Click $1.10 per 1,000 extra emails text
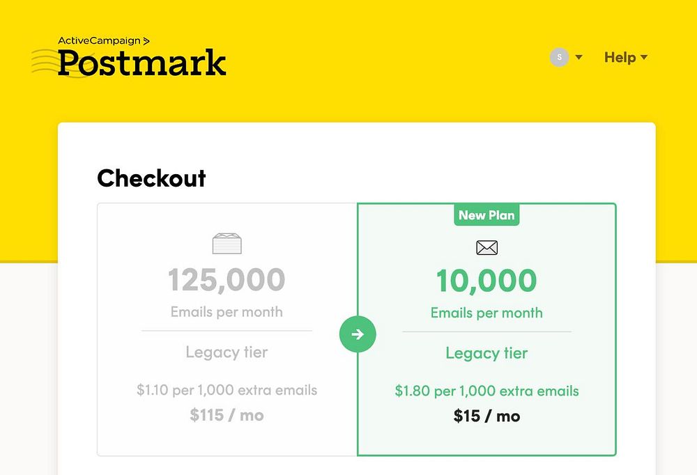Screen dimensions: 697x475 227,390
